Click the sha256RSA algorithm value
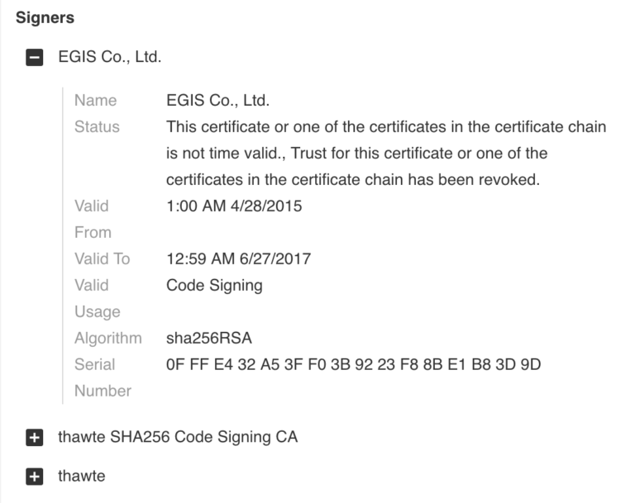This screenshot has width=635, height=503. click(x=203, y=338)
